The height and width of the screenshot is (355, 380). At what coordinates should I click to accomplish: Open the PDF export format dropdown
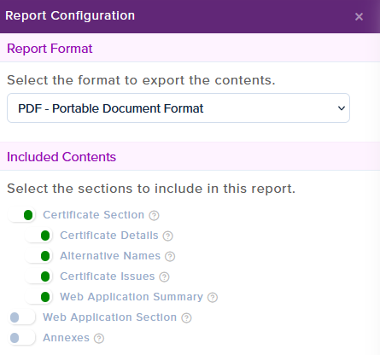(x=178, y=108)
